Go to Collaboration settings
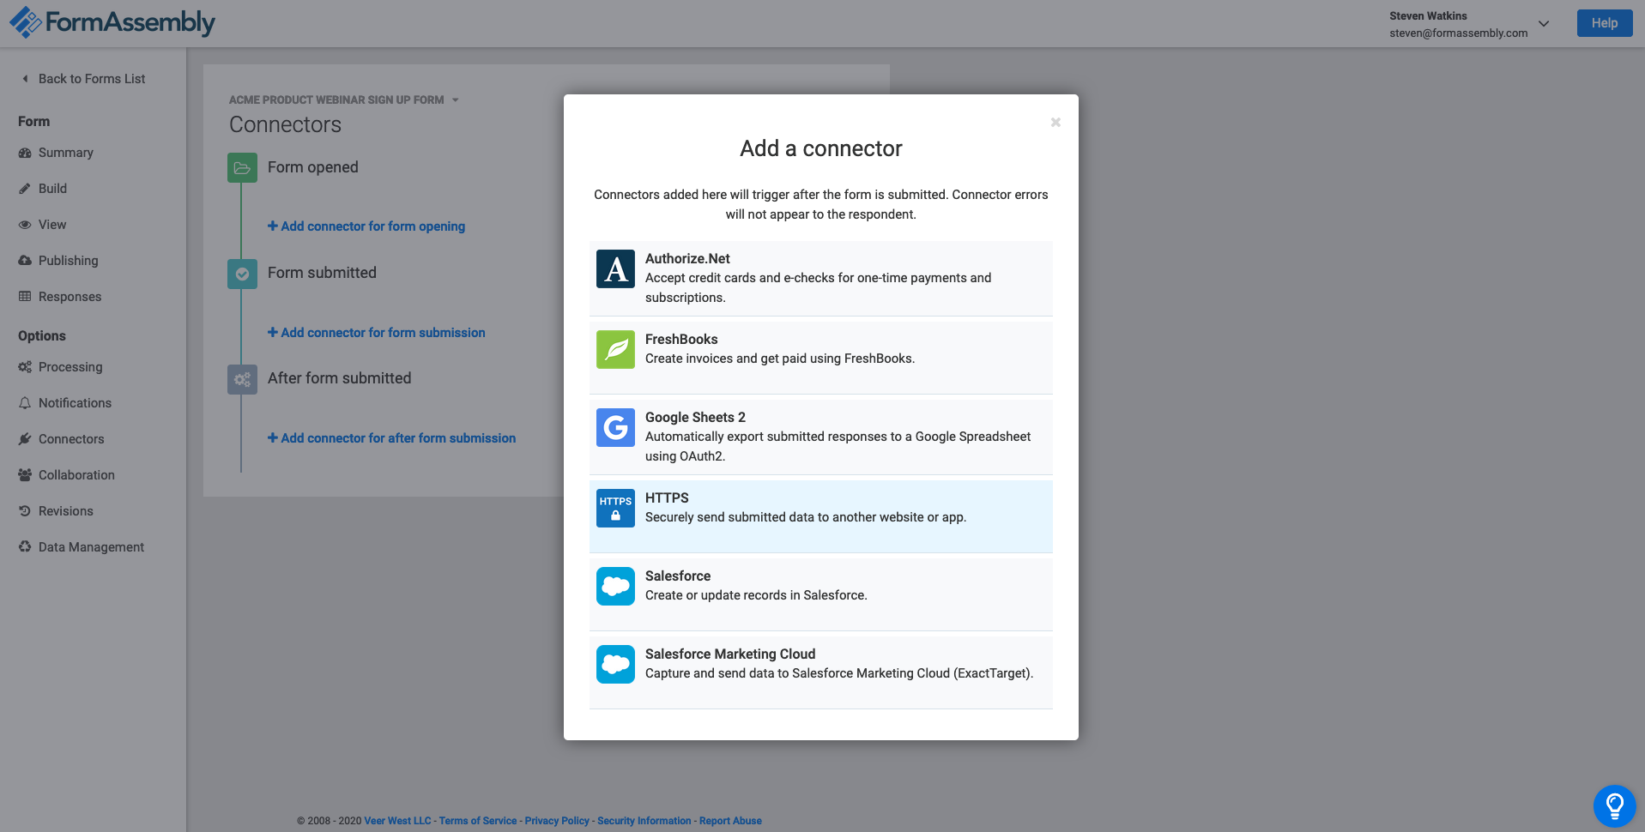Viewport: 1645px width, 832px height. tap(76, 475)
